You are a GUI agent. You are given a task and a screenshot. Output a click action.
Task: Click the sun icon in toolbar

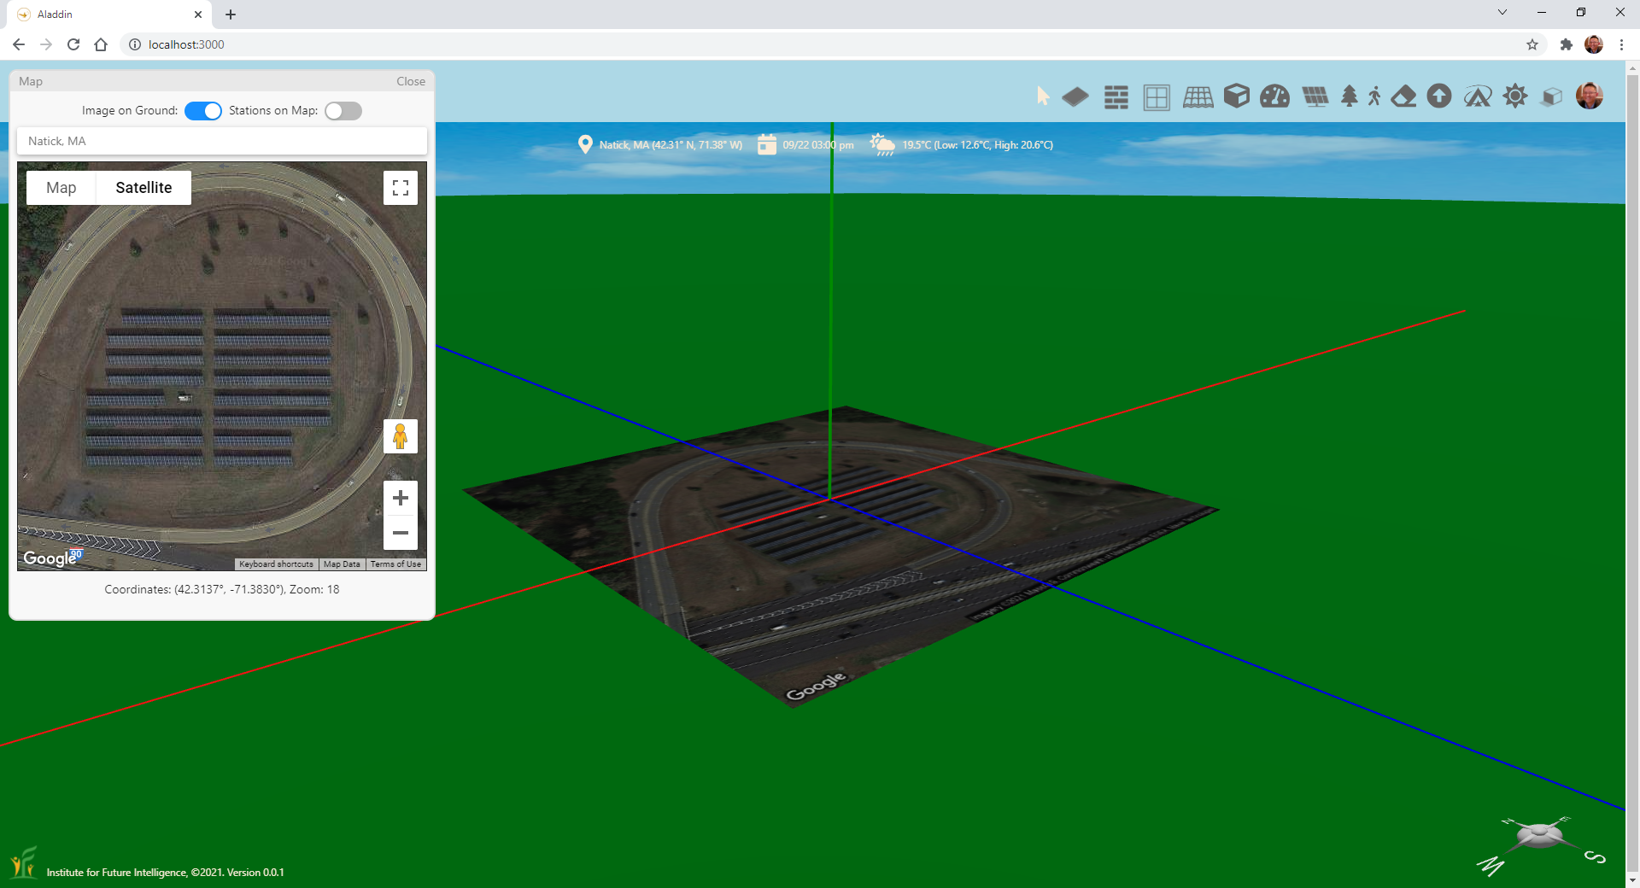pos(1514,96)
